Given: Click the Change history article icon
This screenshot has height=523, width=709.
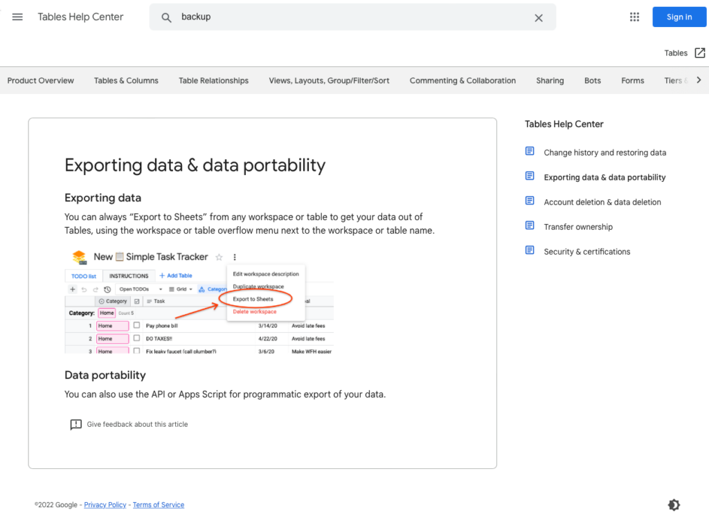Looking at the screenshot, I should [x=530, y=152].
